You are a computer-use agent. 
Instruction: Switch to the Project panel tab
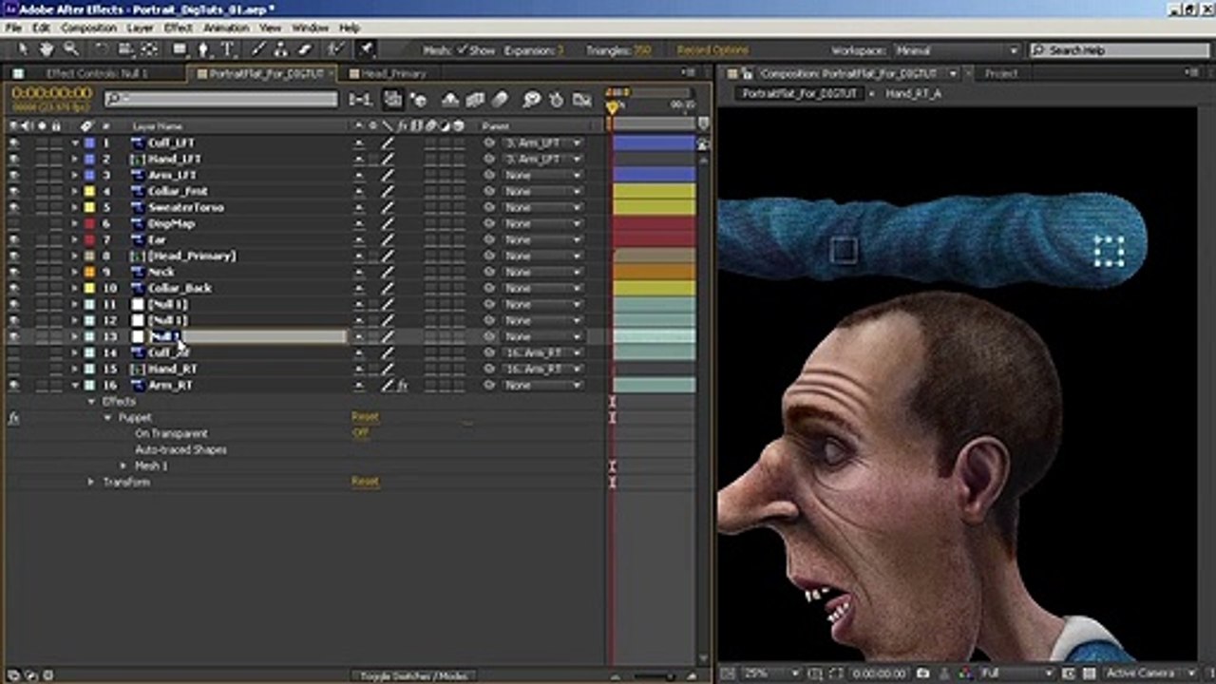point(1001,73)
